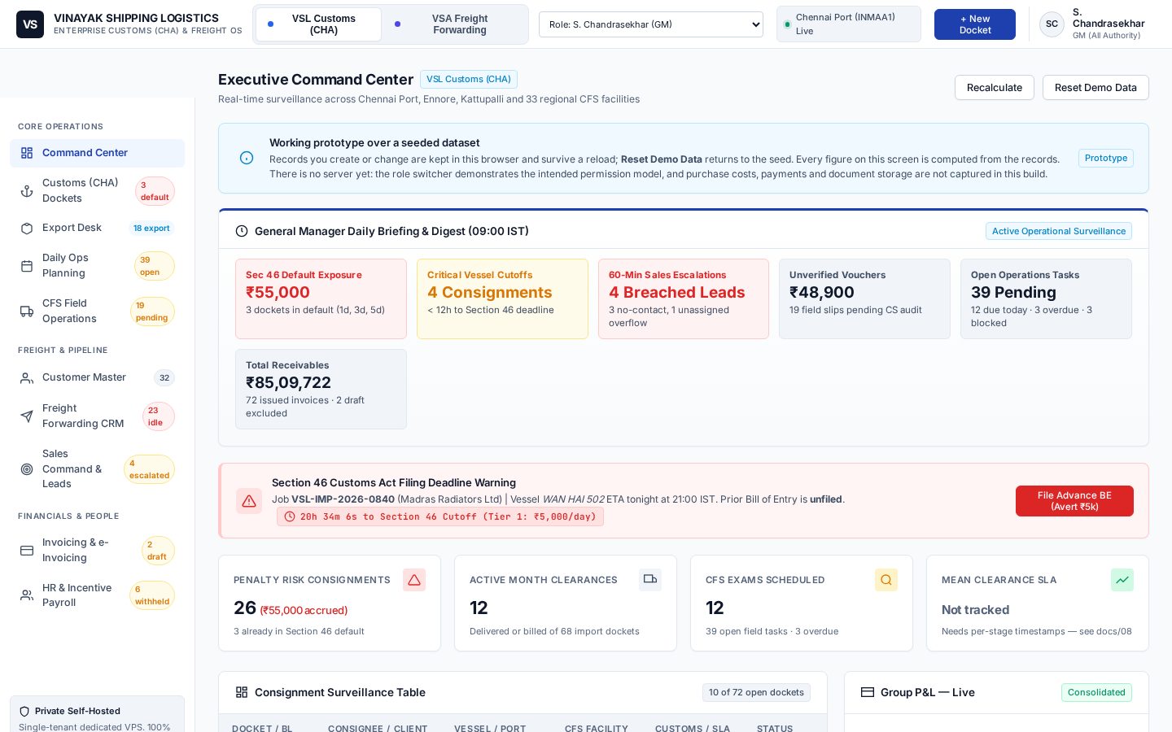Viewport: 1172px width, 732px height.
Task: Open Daily Ops Planning section
Action: point(98,266)
